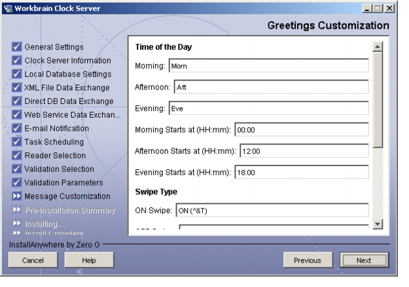The width and height of the screenshot is (409, 287).
Task: Select the Clock Server Information step label
Action: [68, 61]
